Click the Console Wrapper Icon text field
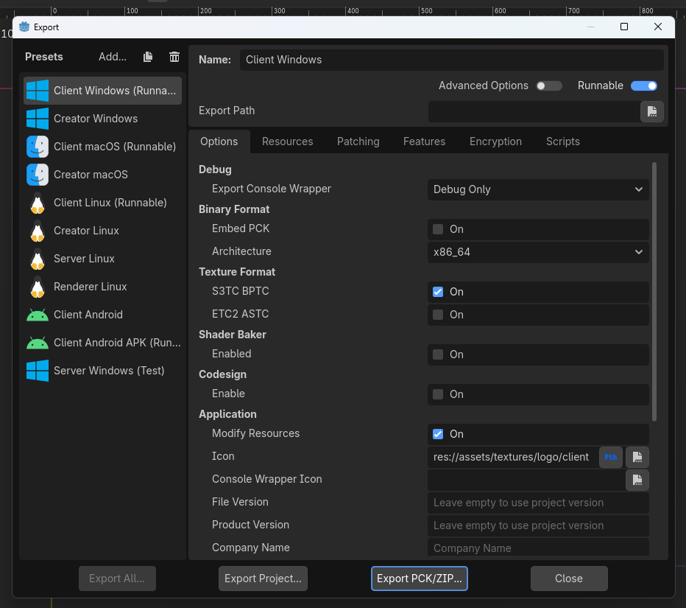 click(x=526, y=480)
